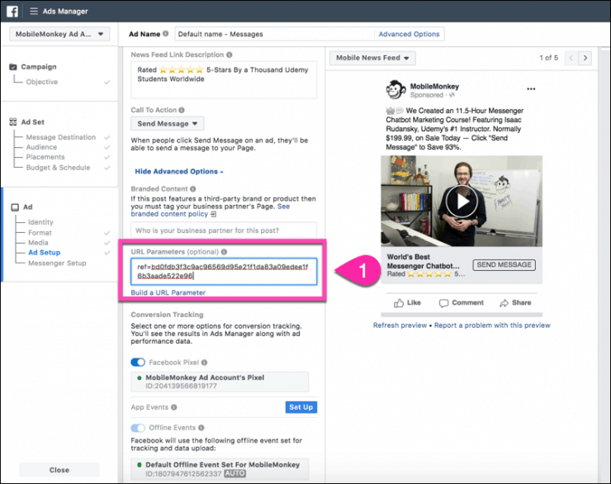Select Media under Ad
Viewport: 611px width, 484px height.
click(38, 243)
